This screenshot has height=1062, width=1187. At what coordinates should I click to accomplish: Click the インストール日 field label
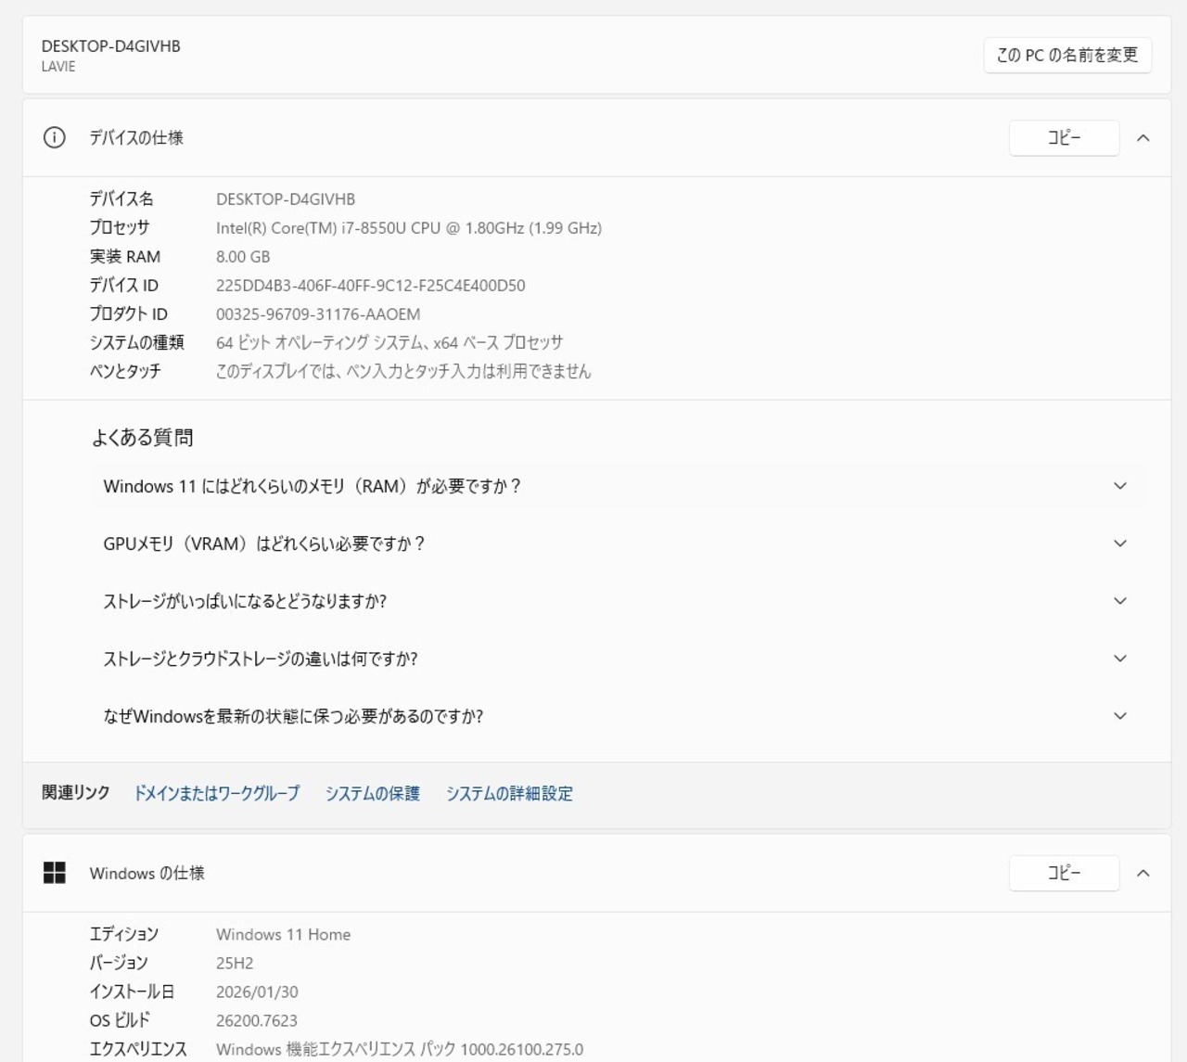[x=132, y=992]
